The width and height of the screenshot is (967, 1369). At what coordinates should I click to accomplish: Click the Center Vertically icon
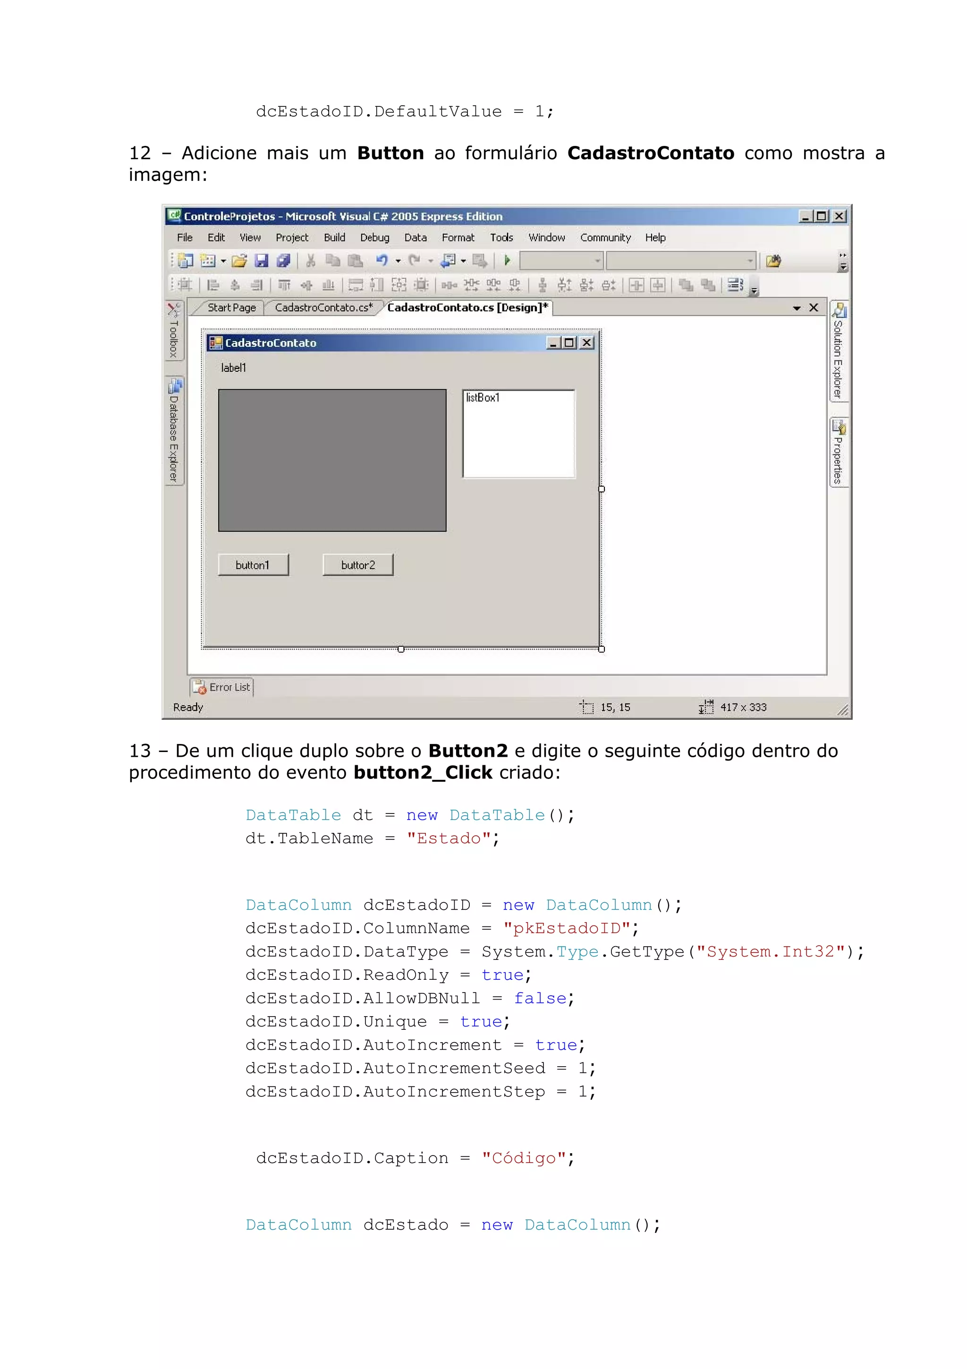(x=658, y=285)
